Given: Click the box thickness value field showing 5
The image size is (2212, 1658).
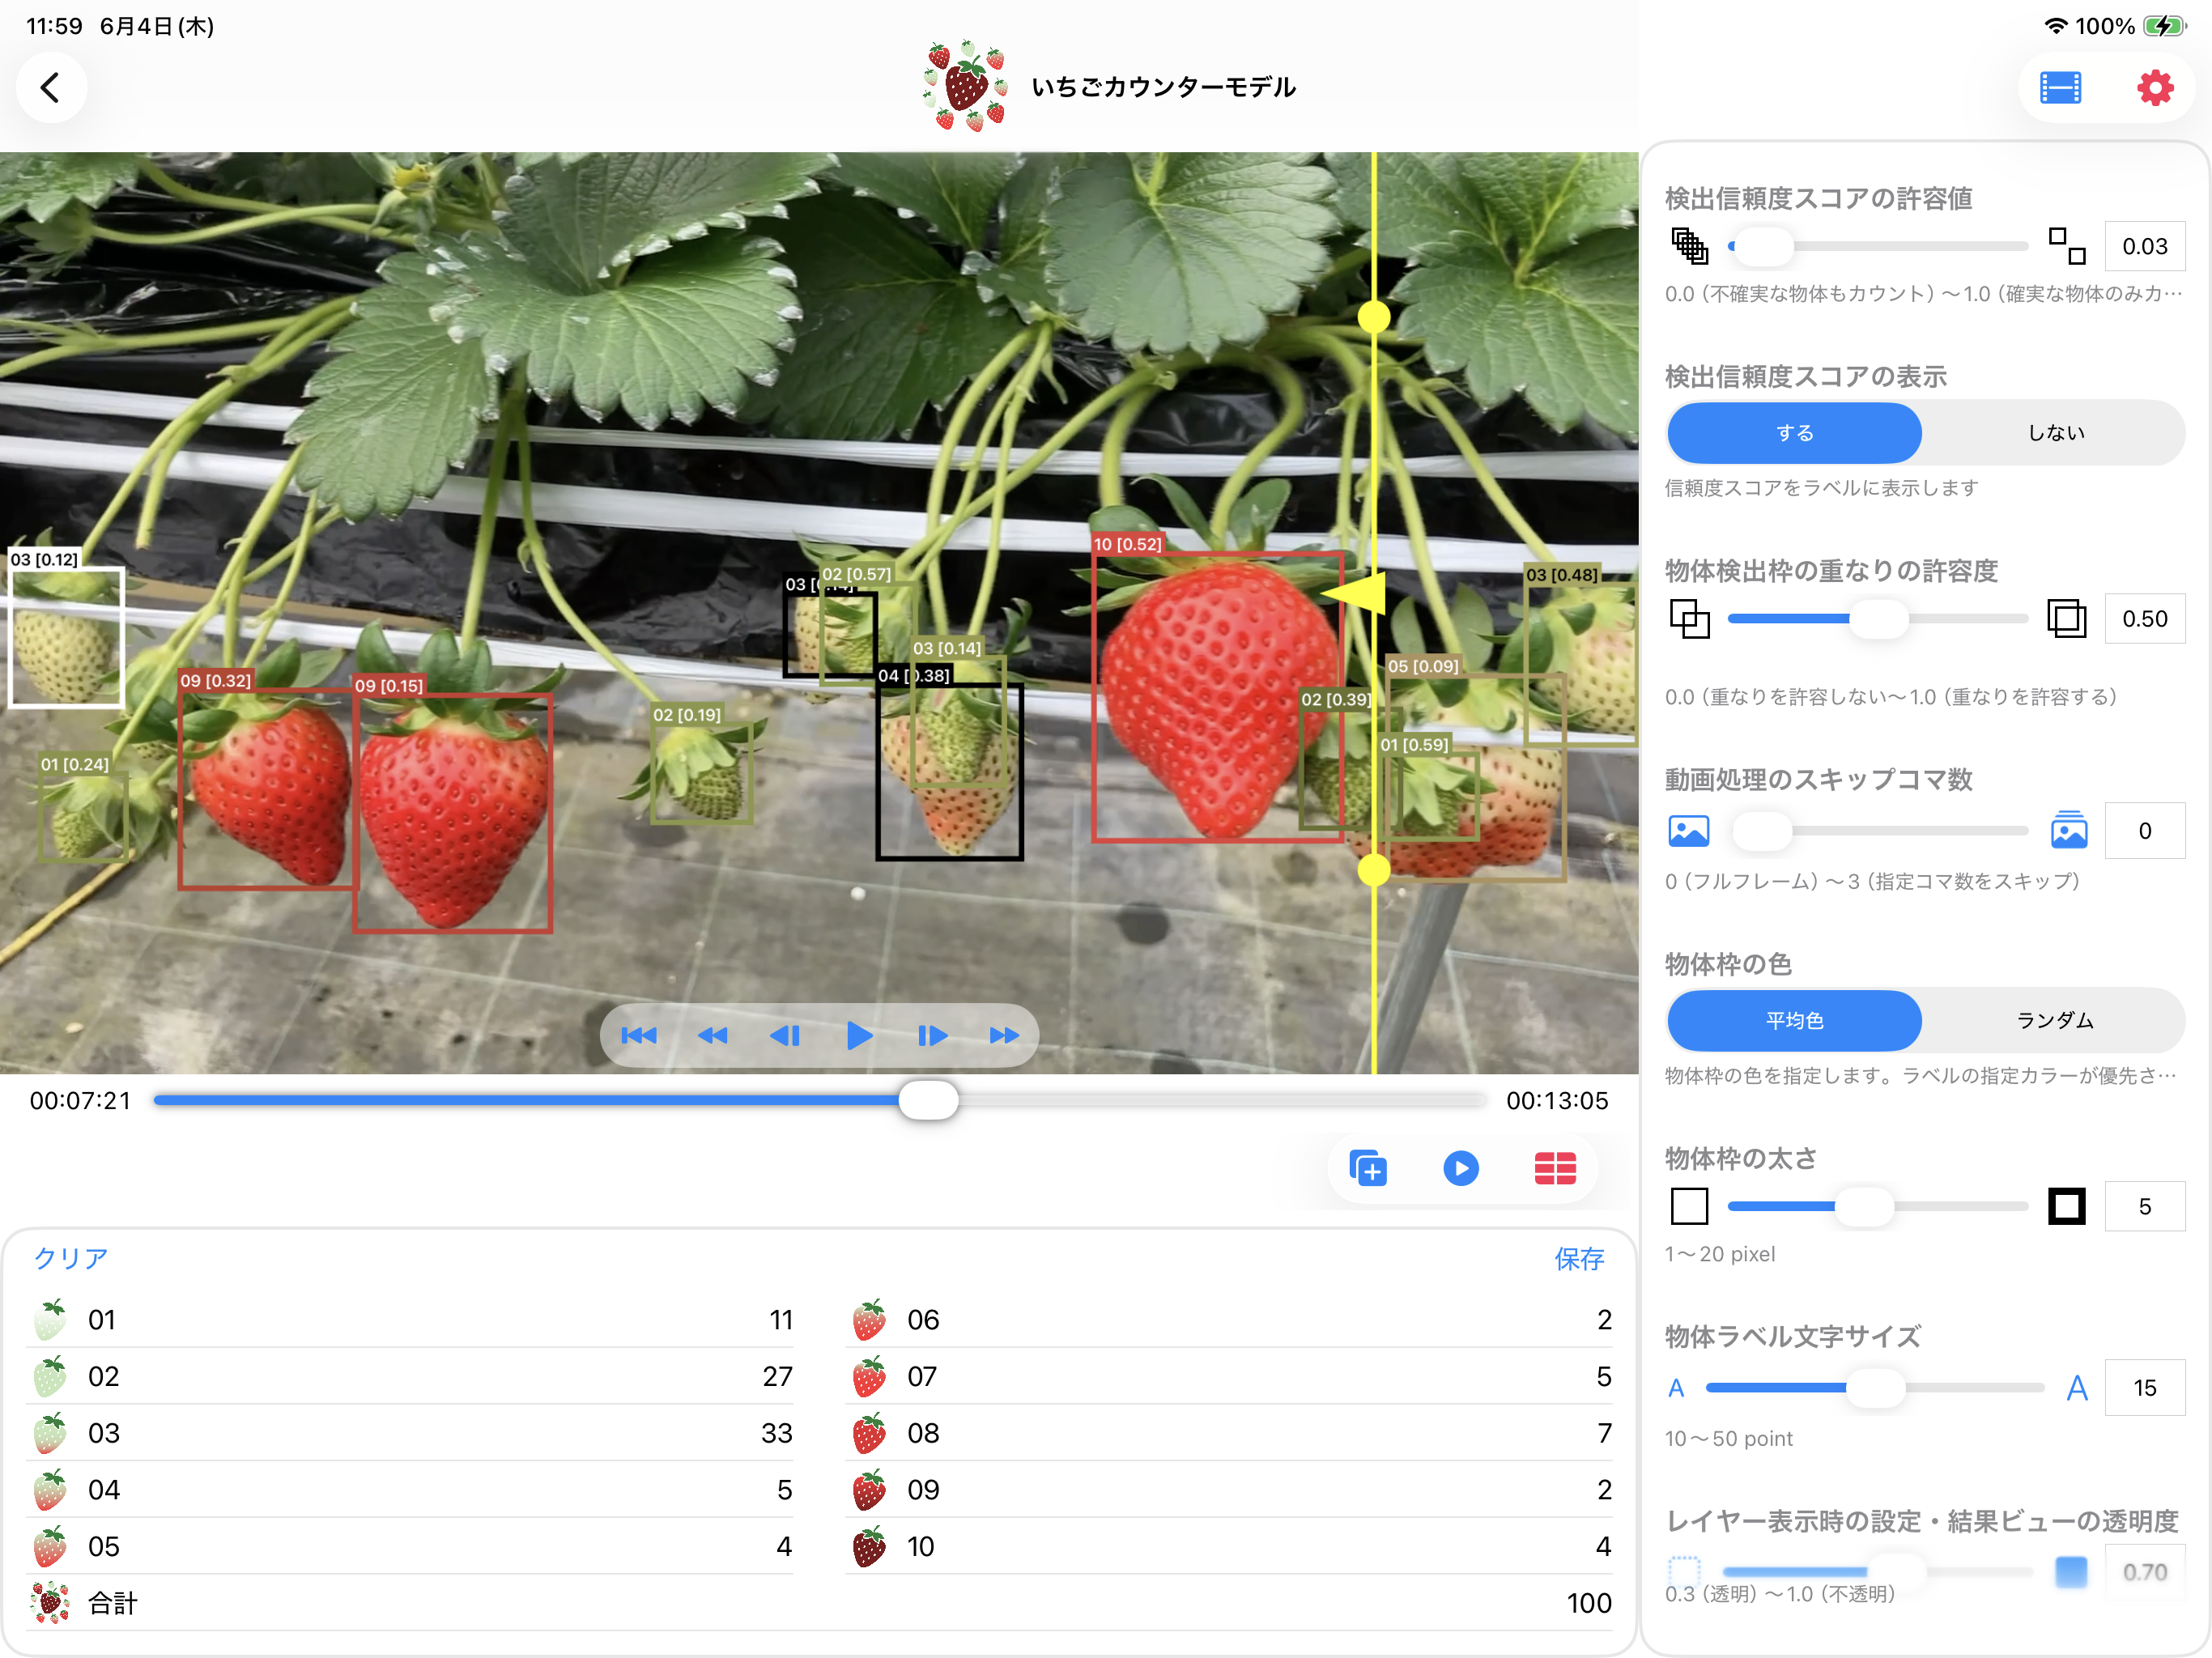Looking at the screenshot, I should [2145, 1207].
